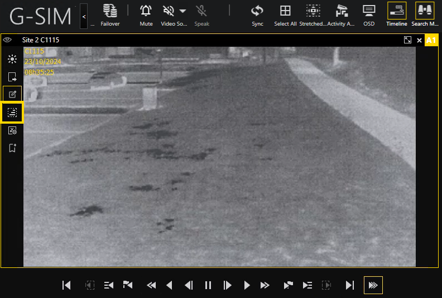Click Select All in the toolbar

pos(285,15)
